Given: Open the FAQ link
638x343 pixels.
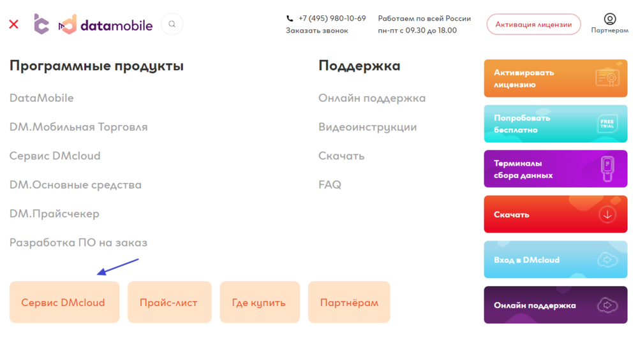Looking at the screenshot, I should [330, 184].
